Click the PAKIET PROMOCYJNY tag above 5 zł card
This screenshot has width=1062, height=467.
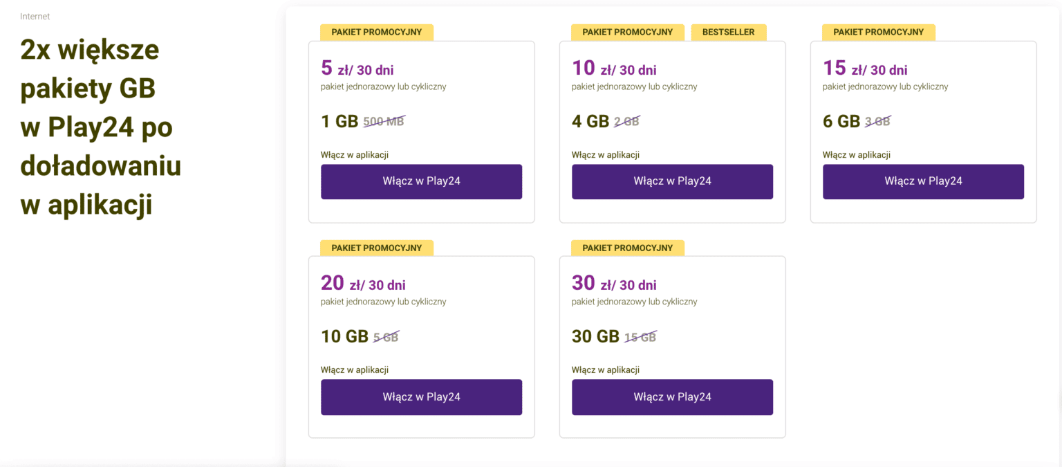(377, 33)
